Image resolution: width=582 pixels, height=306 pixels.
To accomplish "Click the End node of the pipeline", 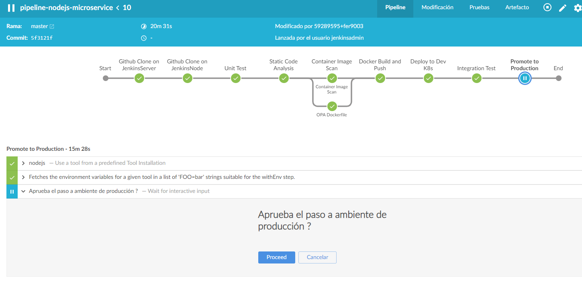I will pyautogui.click(x=559, y=78).
